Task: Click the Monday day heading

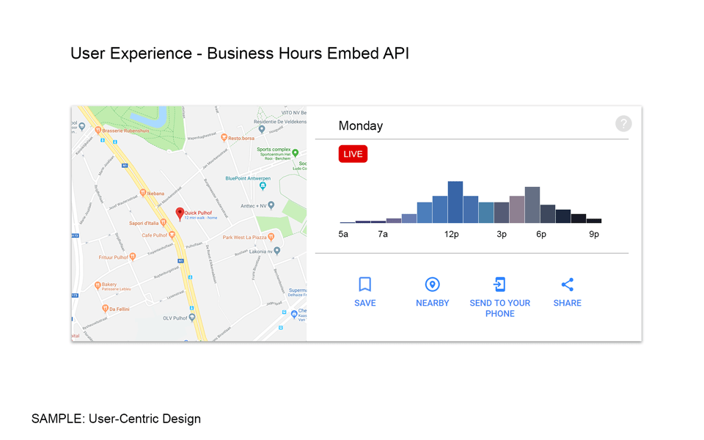Action: pyautogui.click(x=361, y=125)
